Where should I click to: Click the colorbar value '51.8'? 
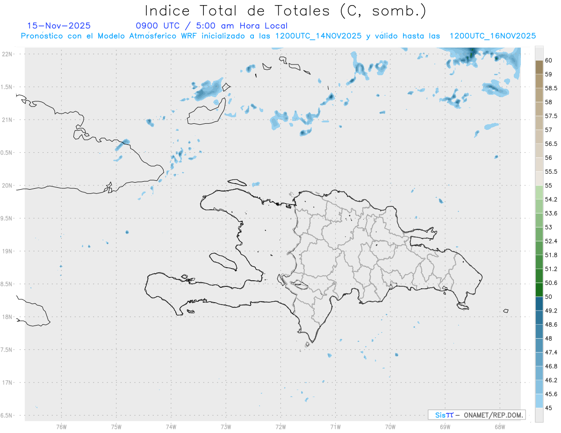point(551,255)
